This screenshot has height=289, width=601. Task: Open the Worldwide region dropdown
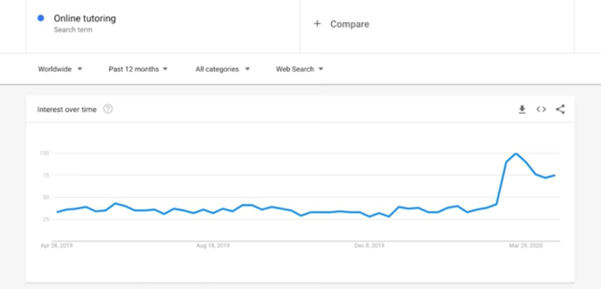(x=60, y=69)
